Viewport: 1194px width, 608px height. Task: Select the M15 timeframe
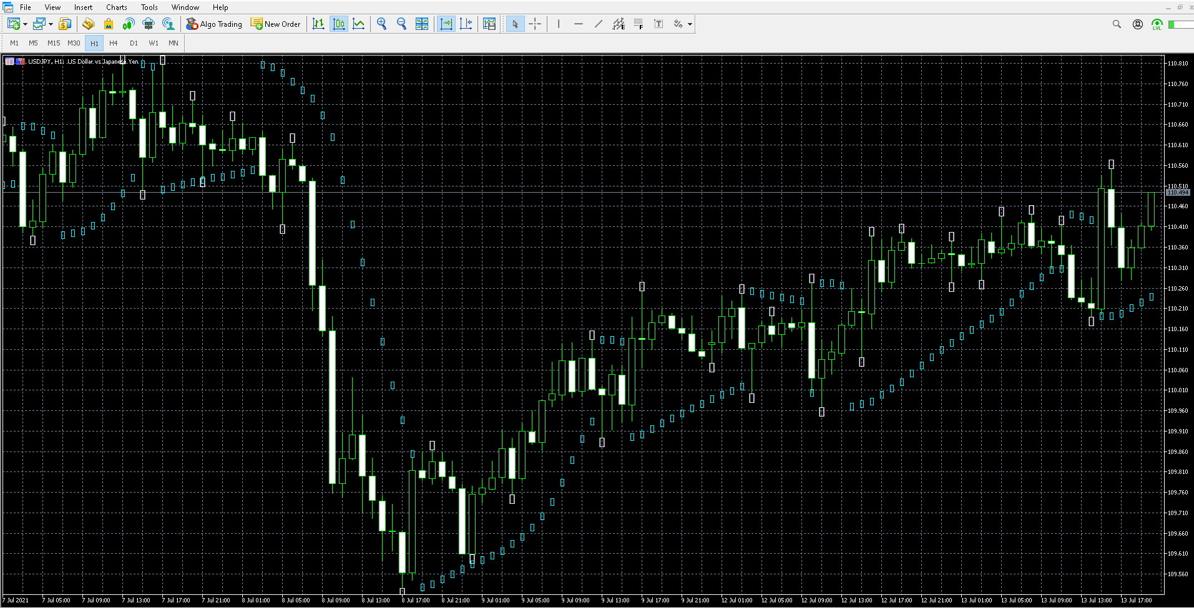tap(54, 43)
